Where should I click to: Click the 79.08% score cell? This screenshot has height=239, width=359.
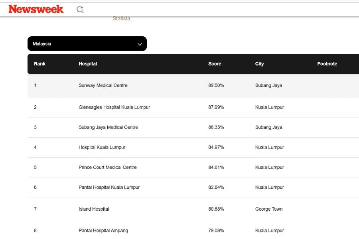point(216,230)
